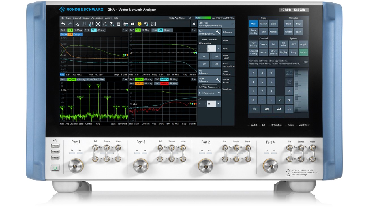Screen dimensions: 368x207
Task: Click the yellow Help question-mark icon
Action: click(x=139, y=24)
